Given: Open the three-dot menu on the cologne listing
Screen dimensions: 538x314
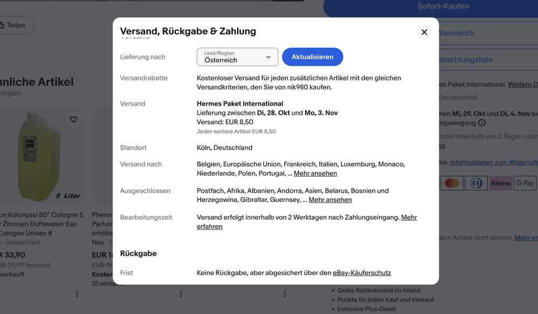Looking at the screenshot, I should [77, 294].
